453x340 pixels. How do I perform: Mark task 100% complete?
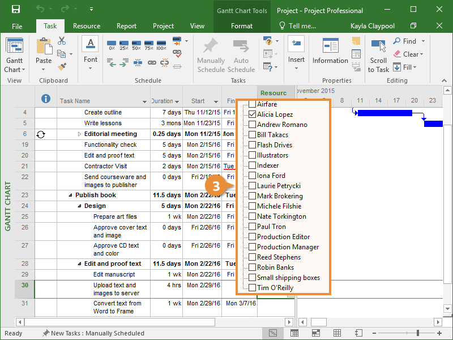161,44
